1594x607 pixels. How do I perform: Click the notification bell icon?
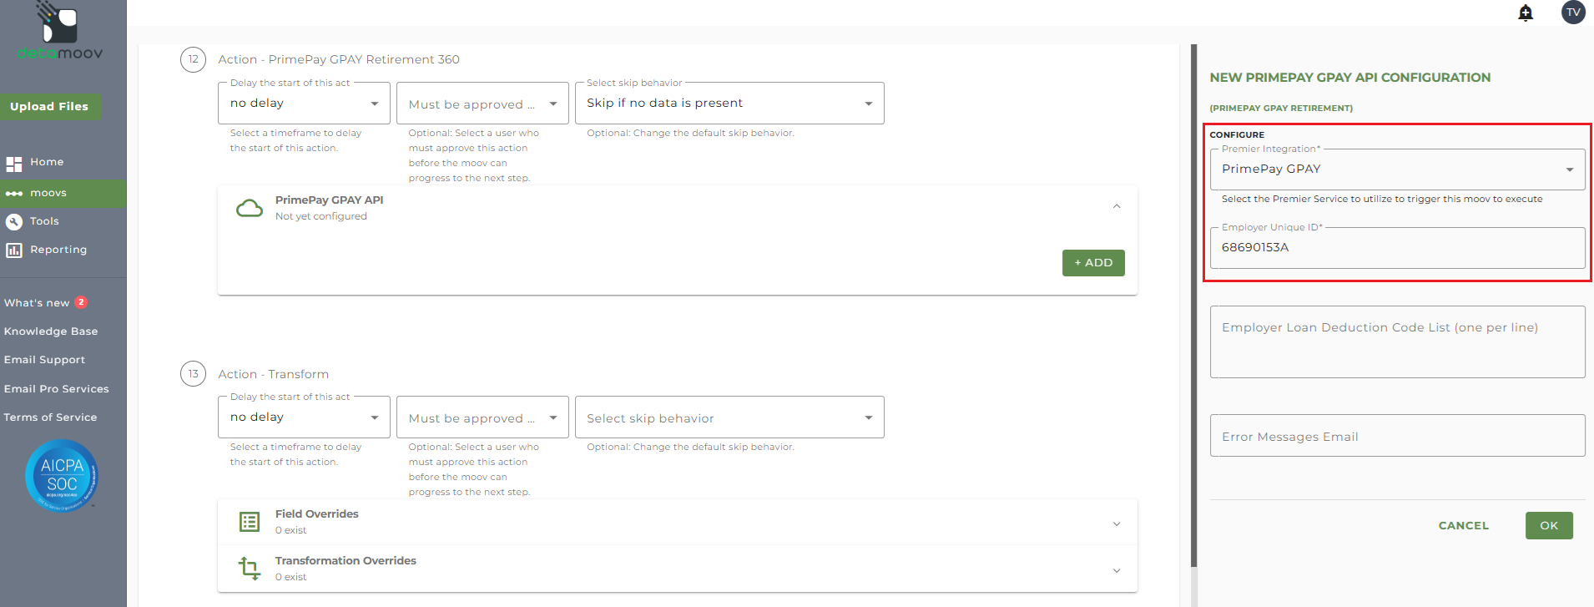tap(1526, 13)
